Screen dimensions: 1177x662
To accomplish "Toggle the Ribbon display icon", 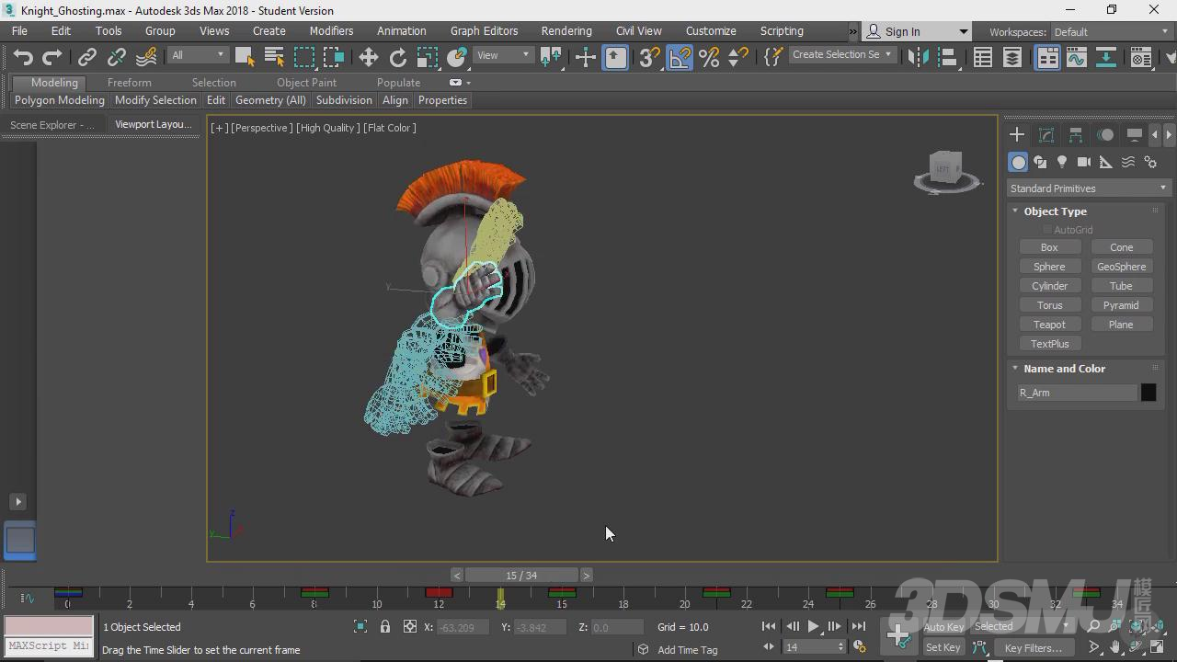I will click(1047, 57).
